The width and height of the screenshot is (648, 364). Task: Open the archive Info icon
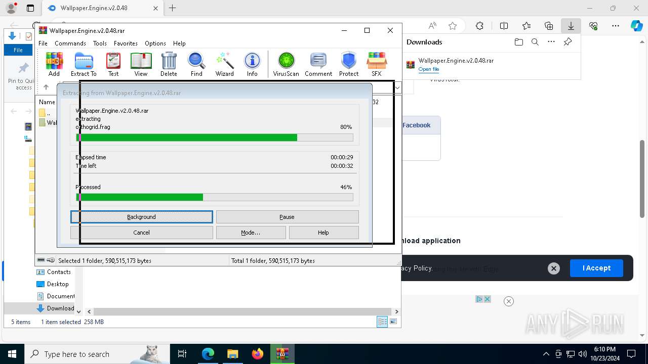pos(252,64)
